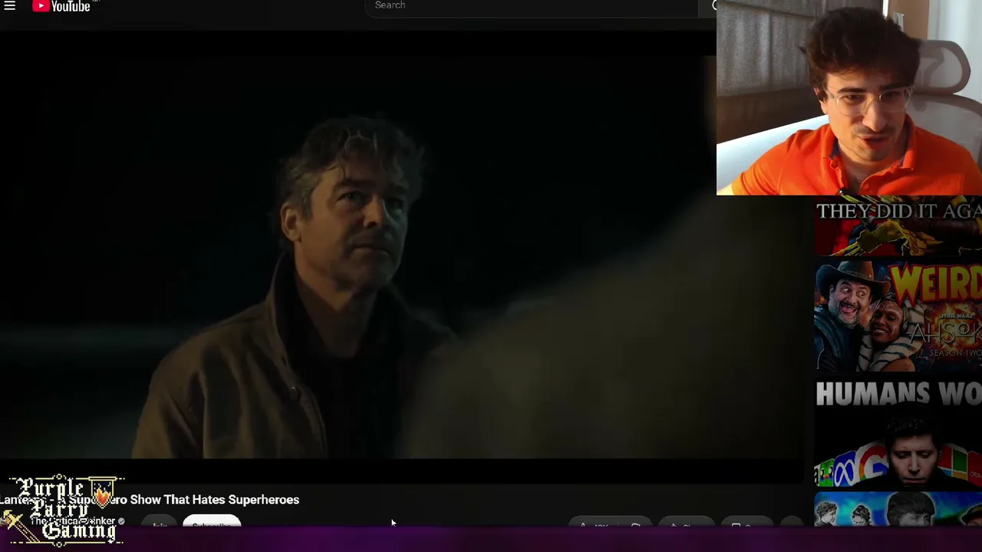Viewport: 982px width, 552px height.
Task: Go to the YouTube home logo
Action: tap(61, 6)
